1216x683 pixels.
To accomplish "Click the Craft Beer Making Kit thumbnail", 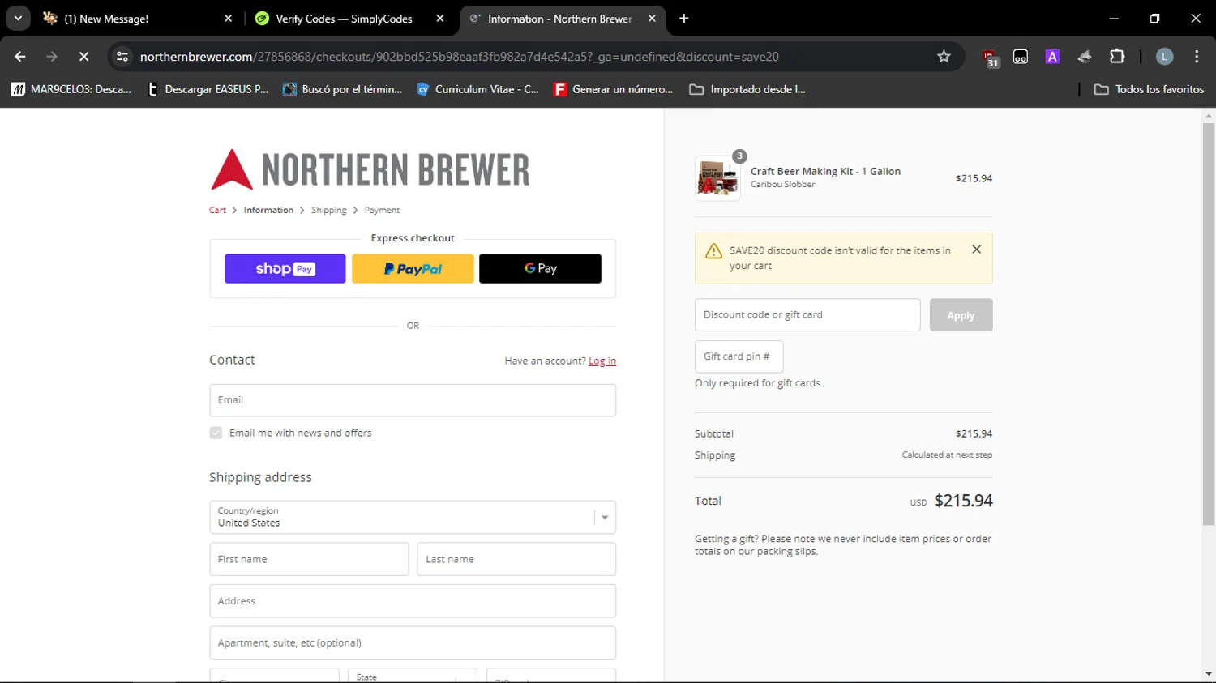I will pyautogui.click(x=717, y=177).
